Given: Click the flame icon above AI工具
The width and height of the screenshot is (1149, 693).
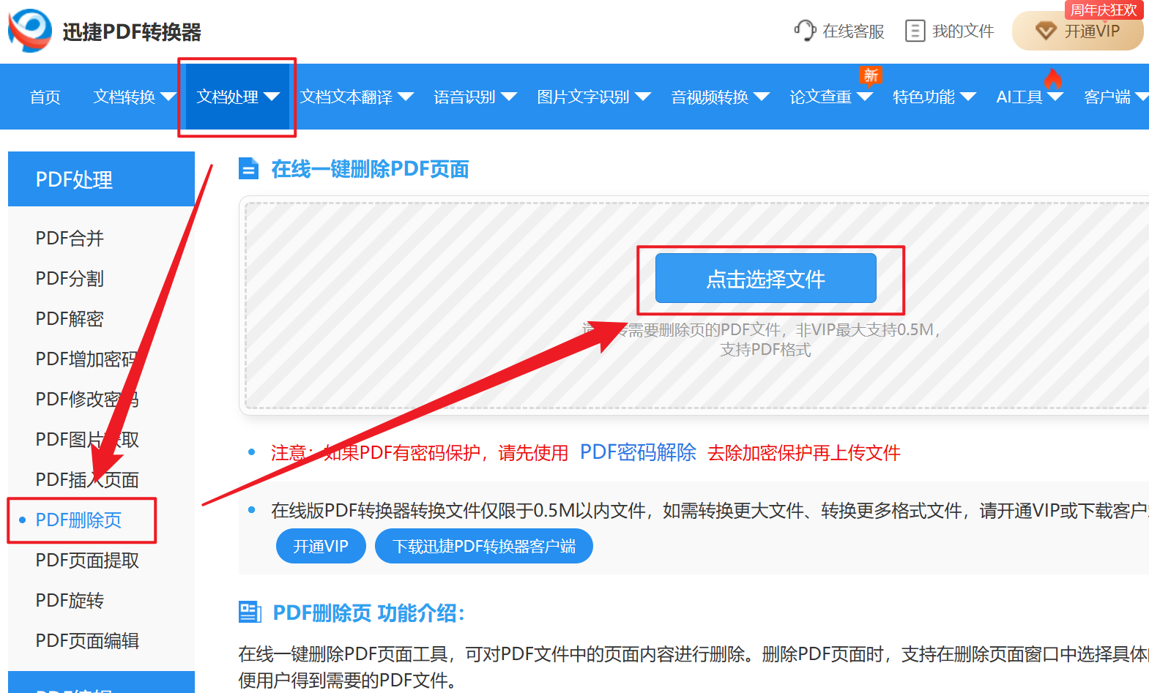Looking at the screenshot, I should pos(1052,78).
